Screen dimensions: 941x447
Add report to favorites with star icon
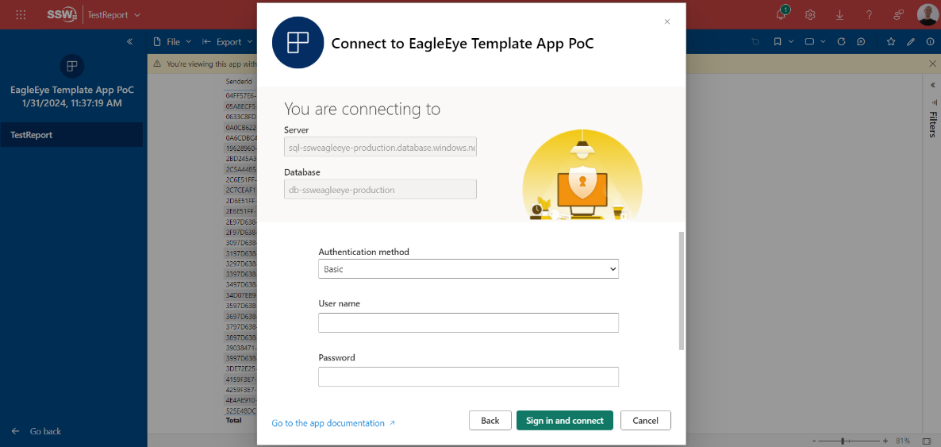[x=891, y=42]
